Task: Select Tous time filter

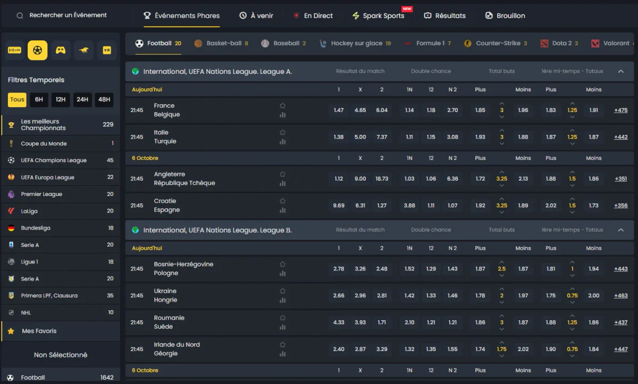Action: (x=17, y=99)
